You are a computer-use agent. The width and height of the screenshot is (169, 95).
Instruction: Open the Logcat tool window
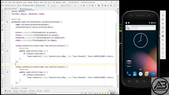[x=24, y=91]
